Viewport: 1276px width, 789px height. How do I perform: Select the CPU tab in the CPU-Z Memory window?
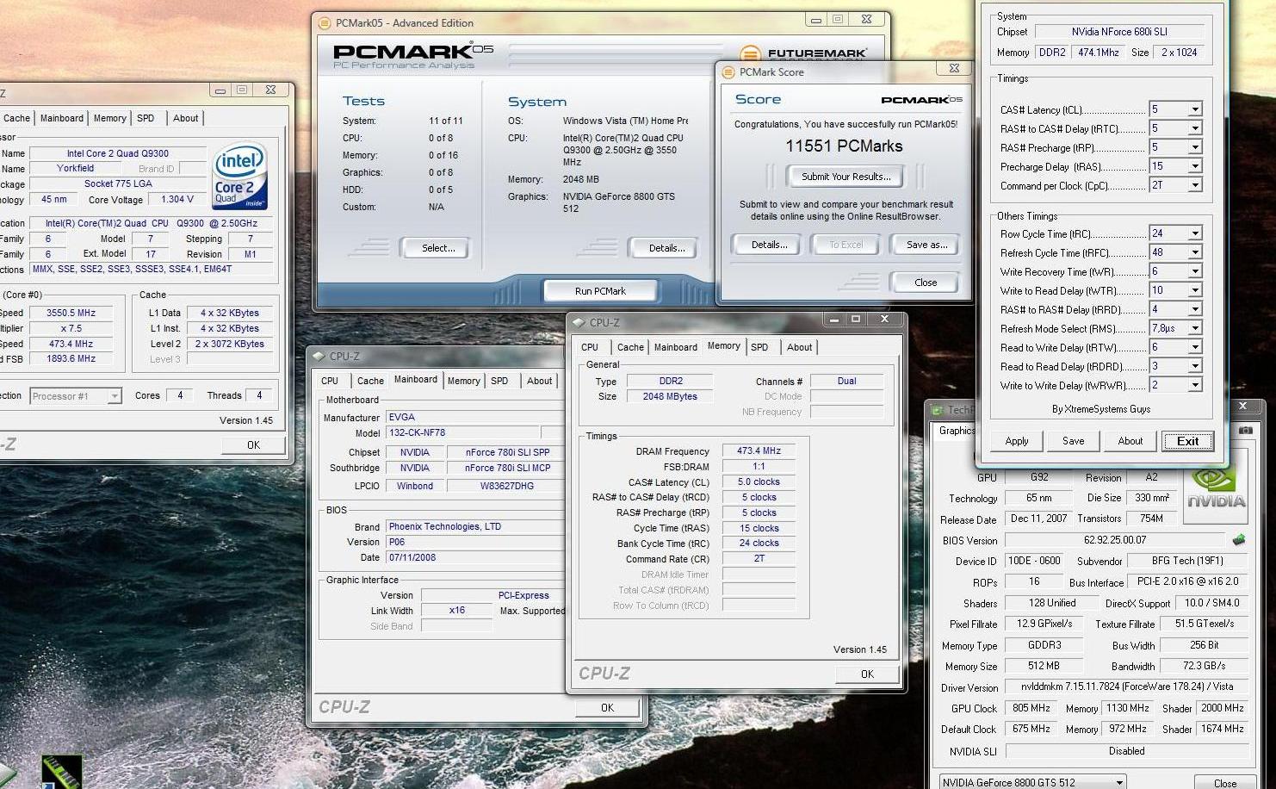click(x=590, y=347)
